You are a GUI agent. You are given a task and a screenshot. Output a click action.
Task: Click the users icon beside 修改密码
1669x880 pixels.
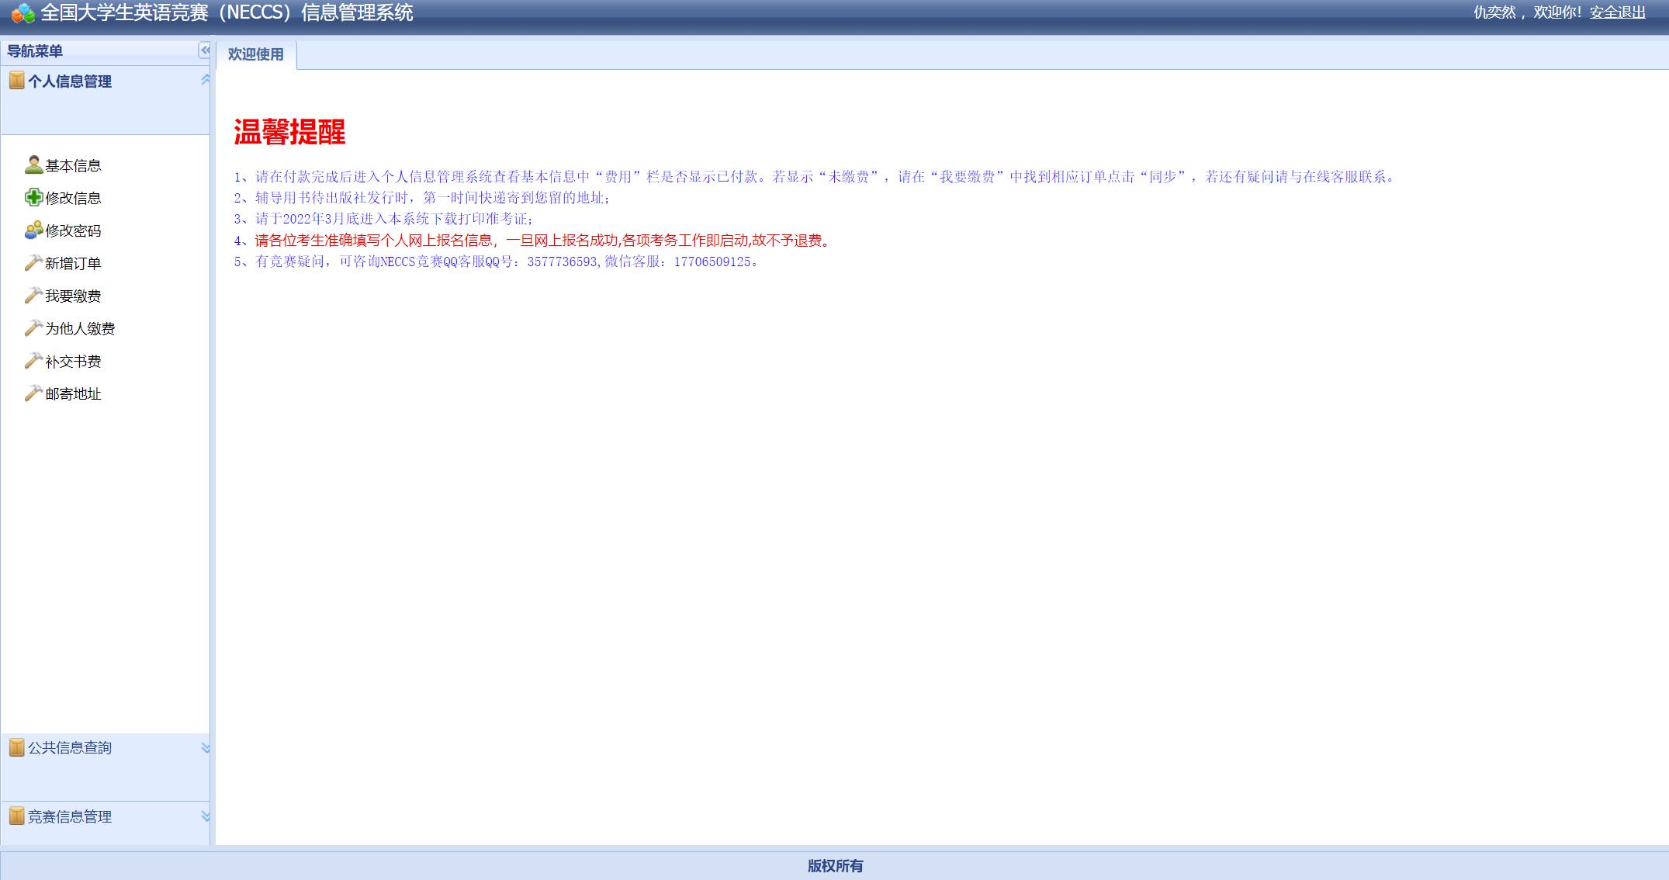tap(33, 230)
